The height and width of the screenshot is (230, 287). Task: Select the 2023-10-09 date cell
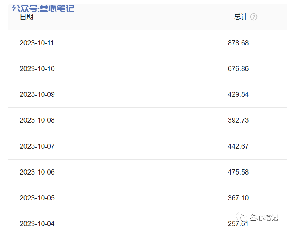click(x=37, y=94)
